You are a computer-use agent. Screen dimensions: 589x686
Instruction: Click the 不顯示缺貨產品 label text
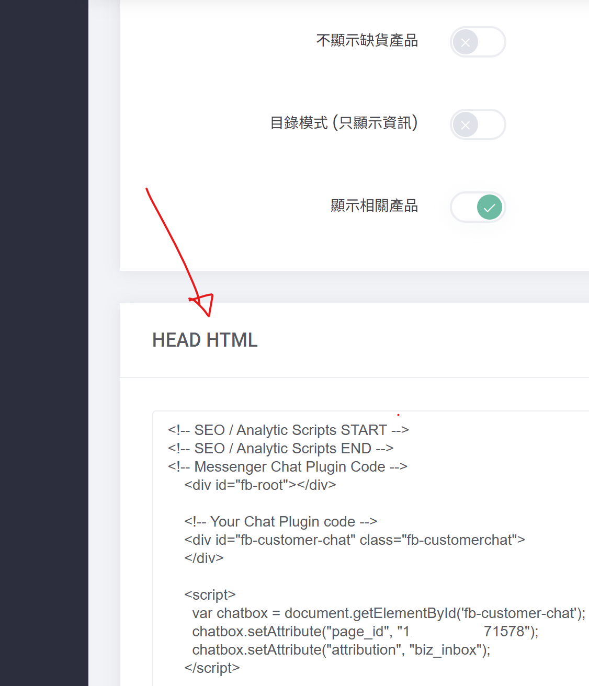(367, 41)
